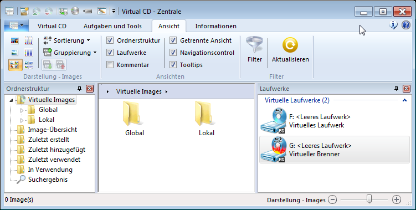The width and height of the screenshot is (416, 210).
Task: Open the Aufgaben und Tools tab
Action: click(x=112, y=26)
